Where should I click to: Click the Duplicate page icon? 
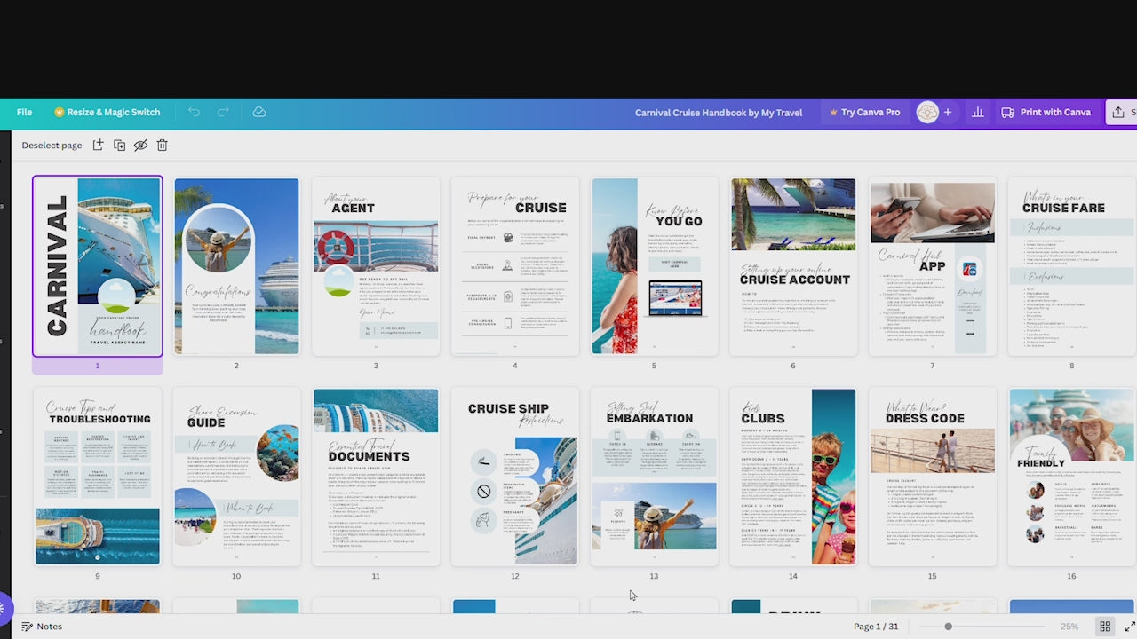point(119,145)
